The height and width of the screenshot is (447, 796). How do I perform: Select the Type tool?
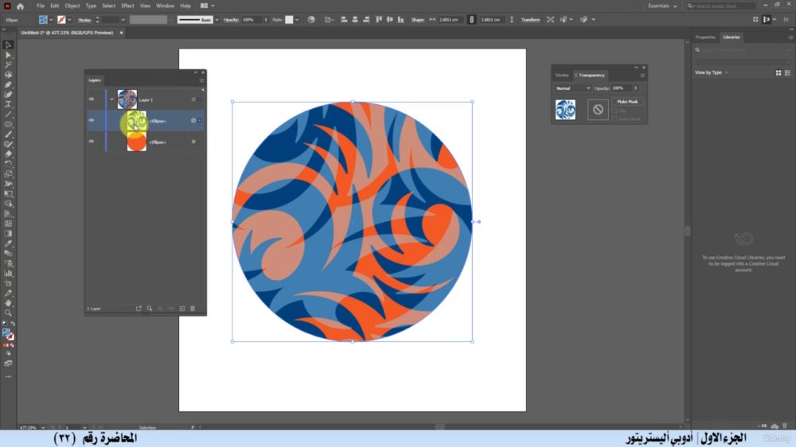[x=8, y=104]
